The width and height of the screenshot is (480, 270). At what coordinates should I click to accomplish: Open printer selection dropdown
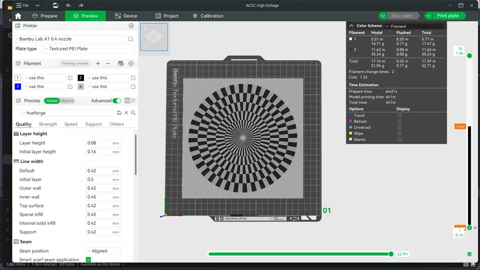(x=70, y=39)
